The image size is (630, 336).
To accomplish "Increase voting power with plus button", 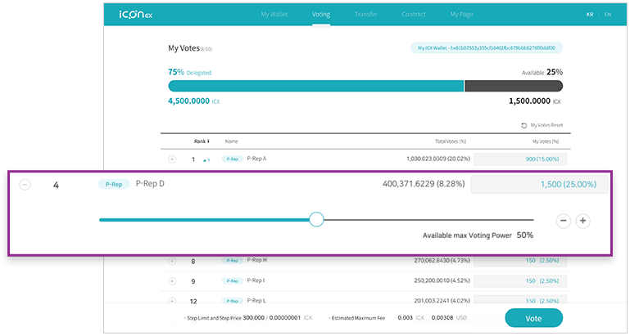I will 583,221.
